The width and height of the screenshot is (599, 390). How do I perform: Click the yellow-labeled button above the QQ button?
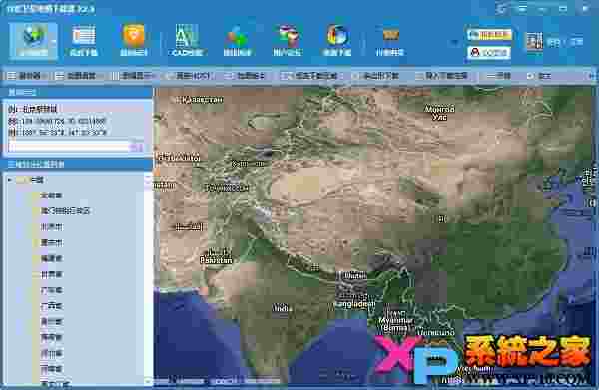(489, 35)
